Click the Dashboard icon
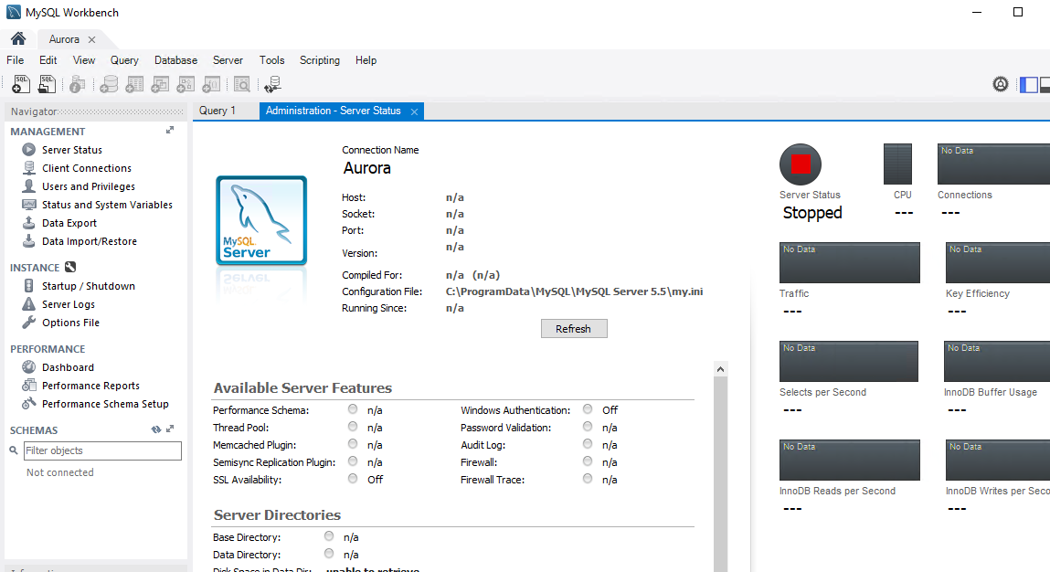 [29, 367]
